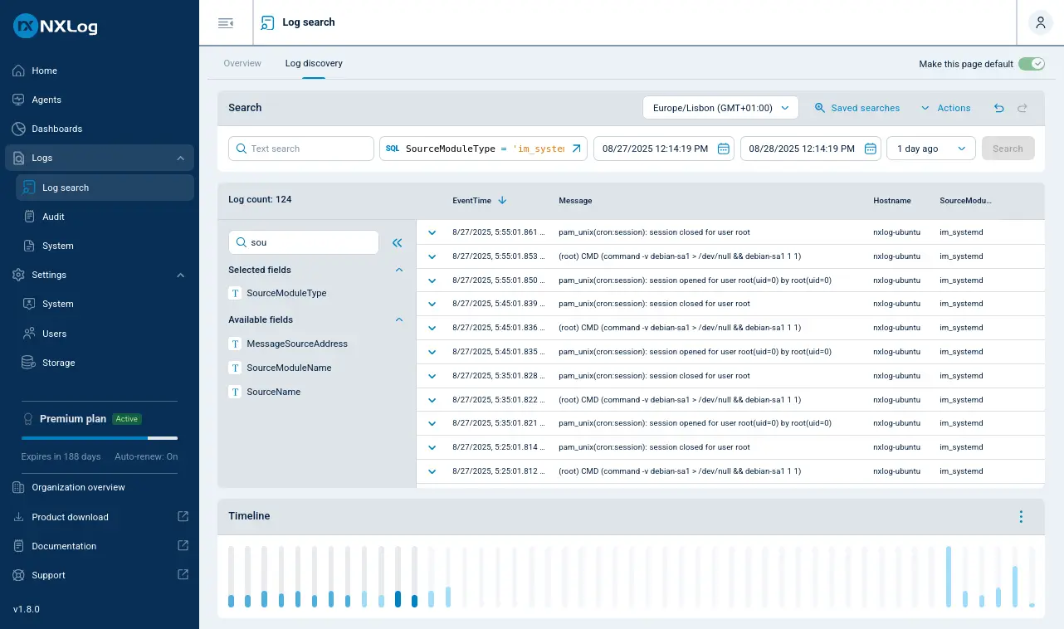This screenshot has width=1064, height=629.
Task: Expand the 5:45:01.836 CMD log row
Action: pyautogui.click(x=432, y=328)
